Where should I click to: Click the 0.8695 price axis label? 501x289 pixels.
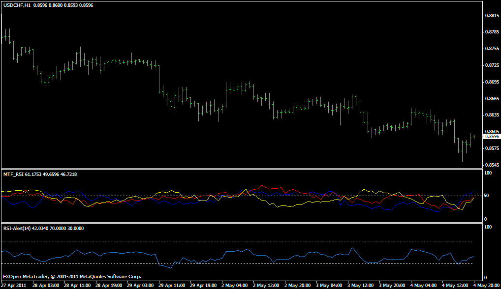492,82
